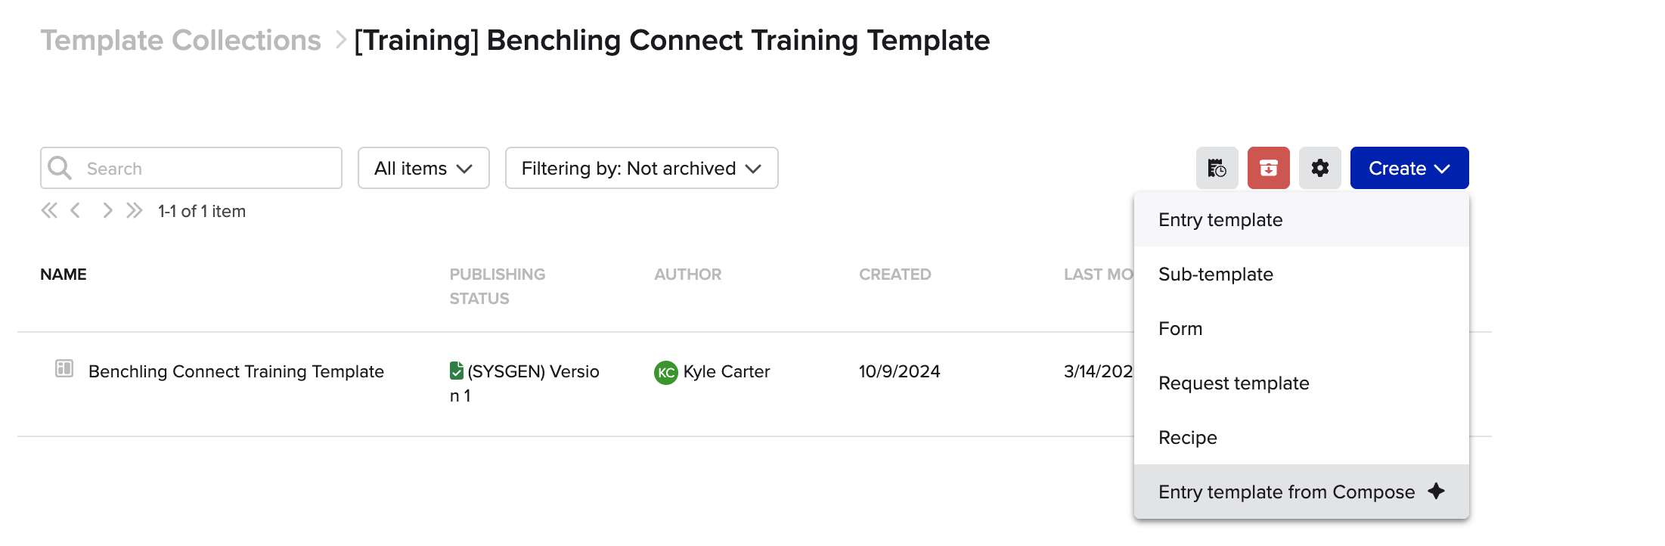Screen dimensions: 1665x546
Task: Click the red archive icon button
Action: 1268,168
